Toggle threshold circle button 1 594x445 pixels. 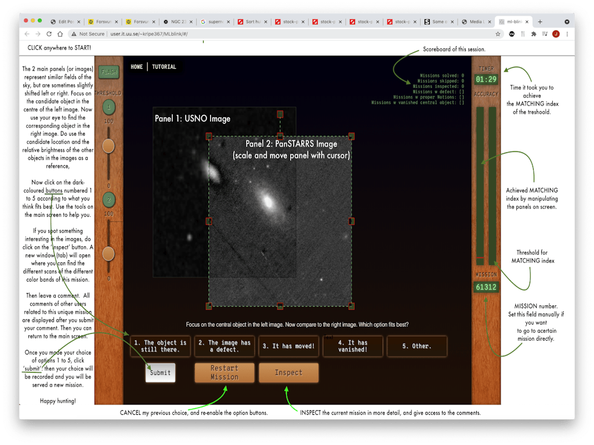coord(108,107)
